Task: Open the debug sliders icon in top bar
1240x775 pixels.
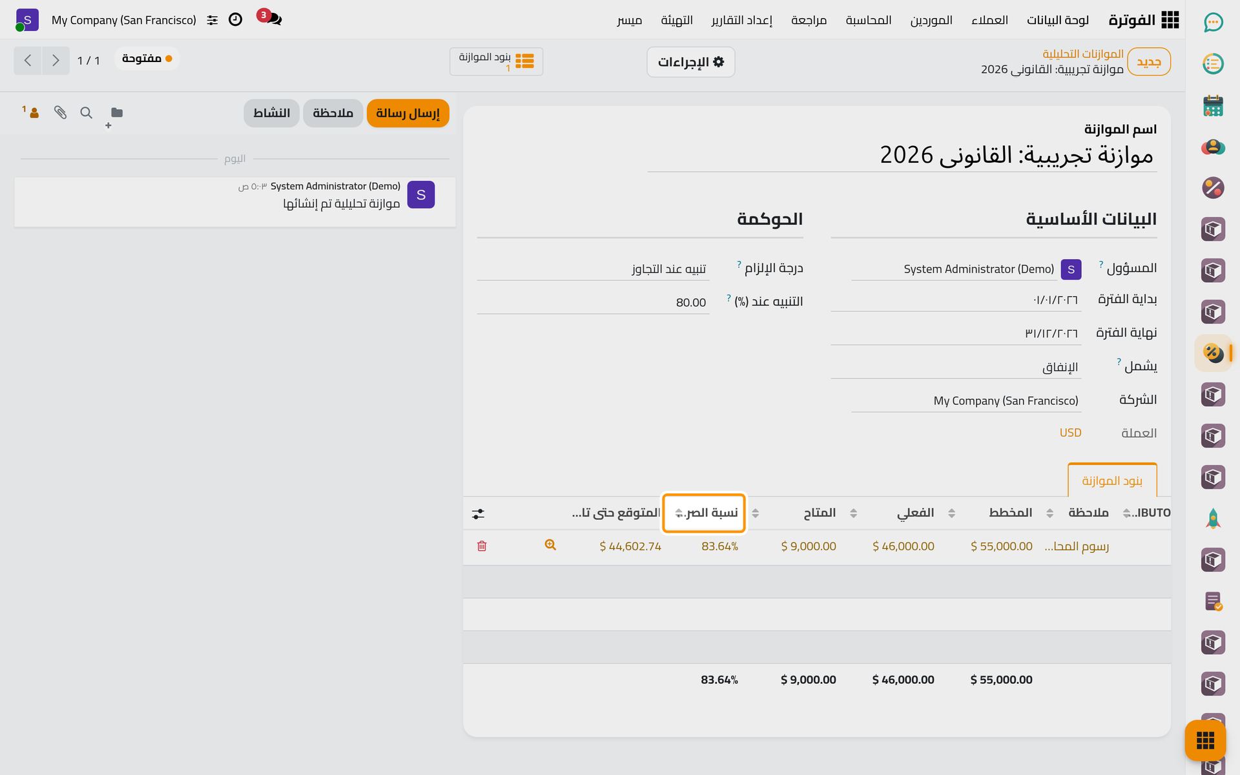Action: pyautogui.click(x=212, y=20)
